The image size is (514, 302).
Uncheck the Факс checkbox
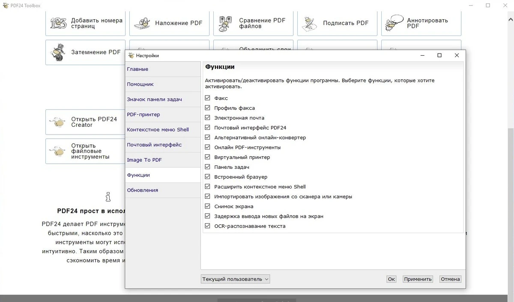[208, 98]
